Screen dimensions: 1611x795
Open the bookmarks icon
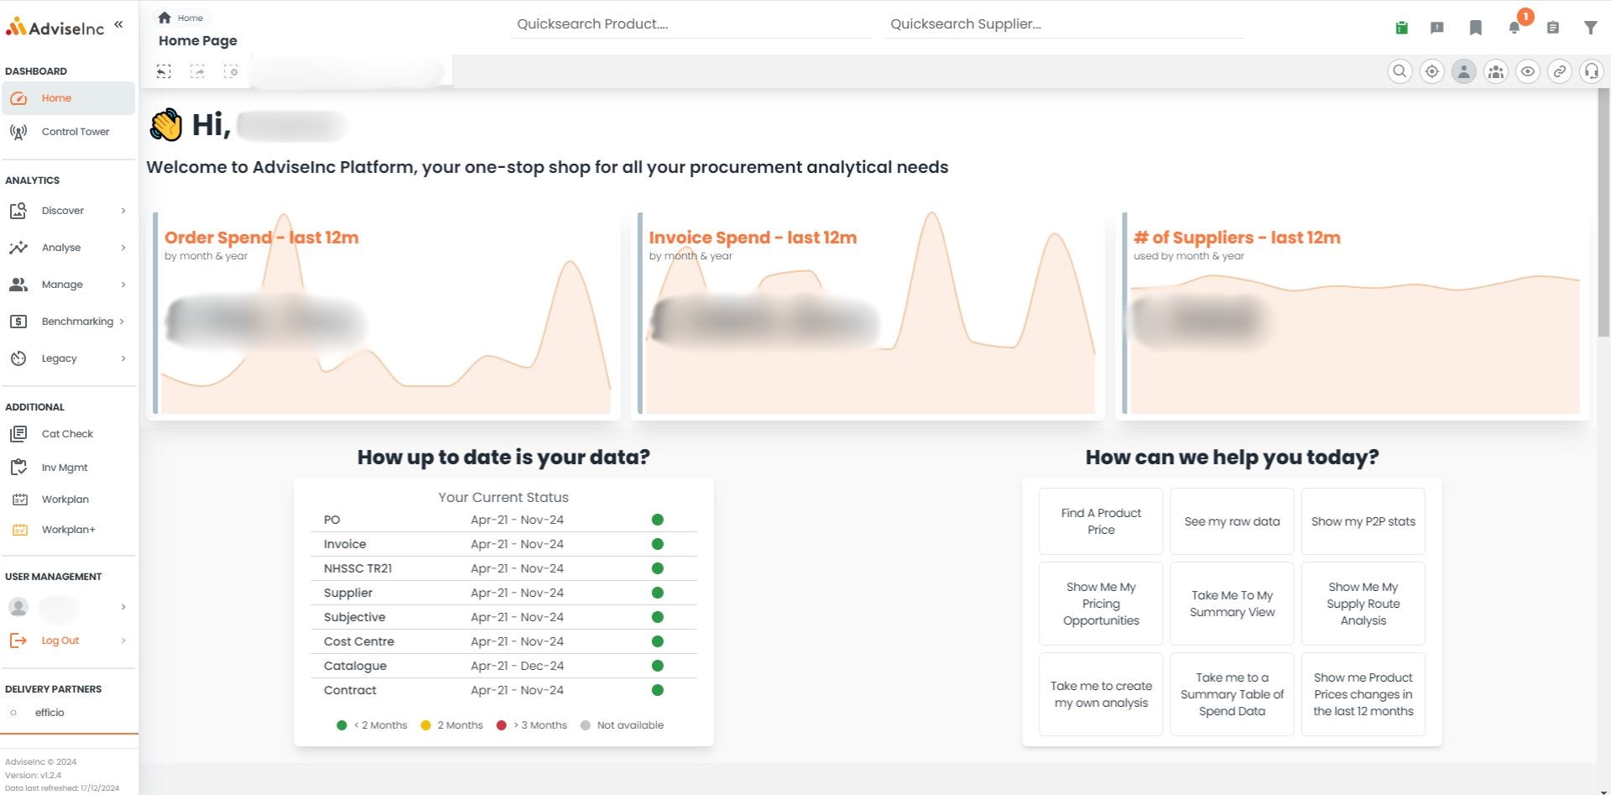pos(1476,28)
